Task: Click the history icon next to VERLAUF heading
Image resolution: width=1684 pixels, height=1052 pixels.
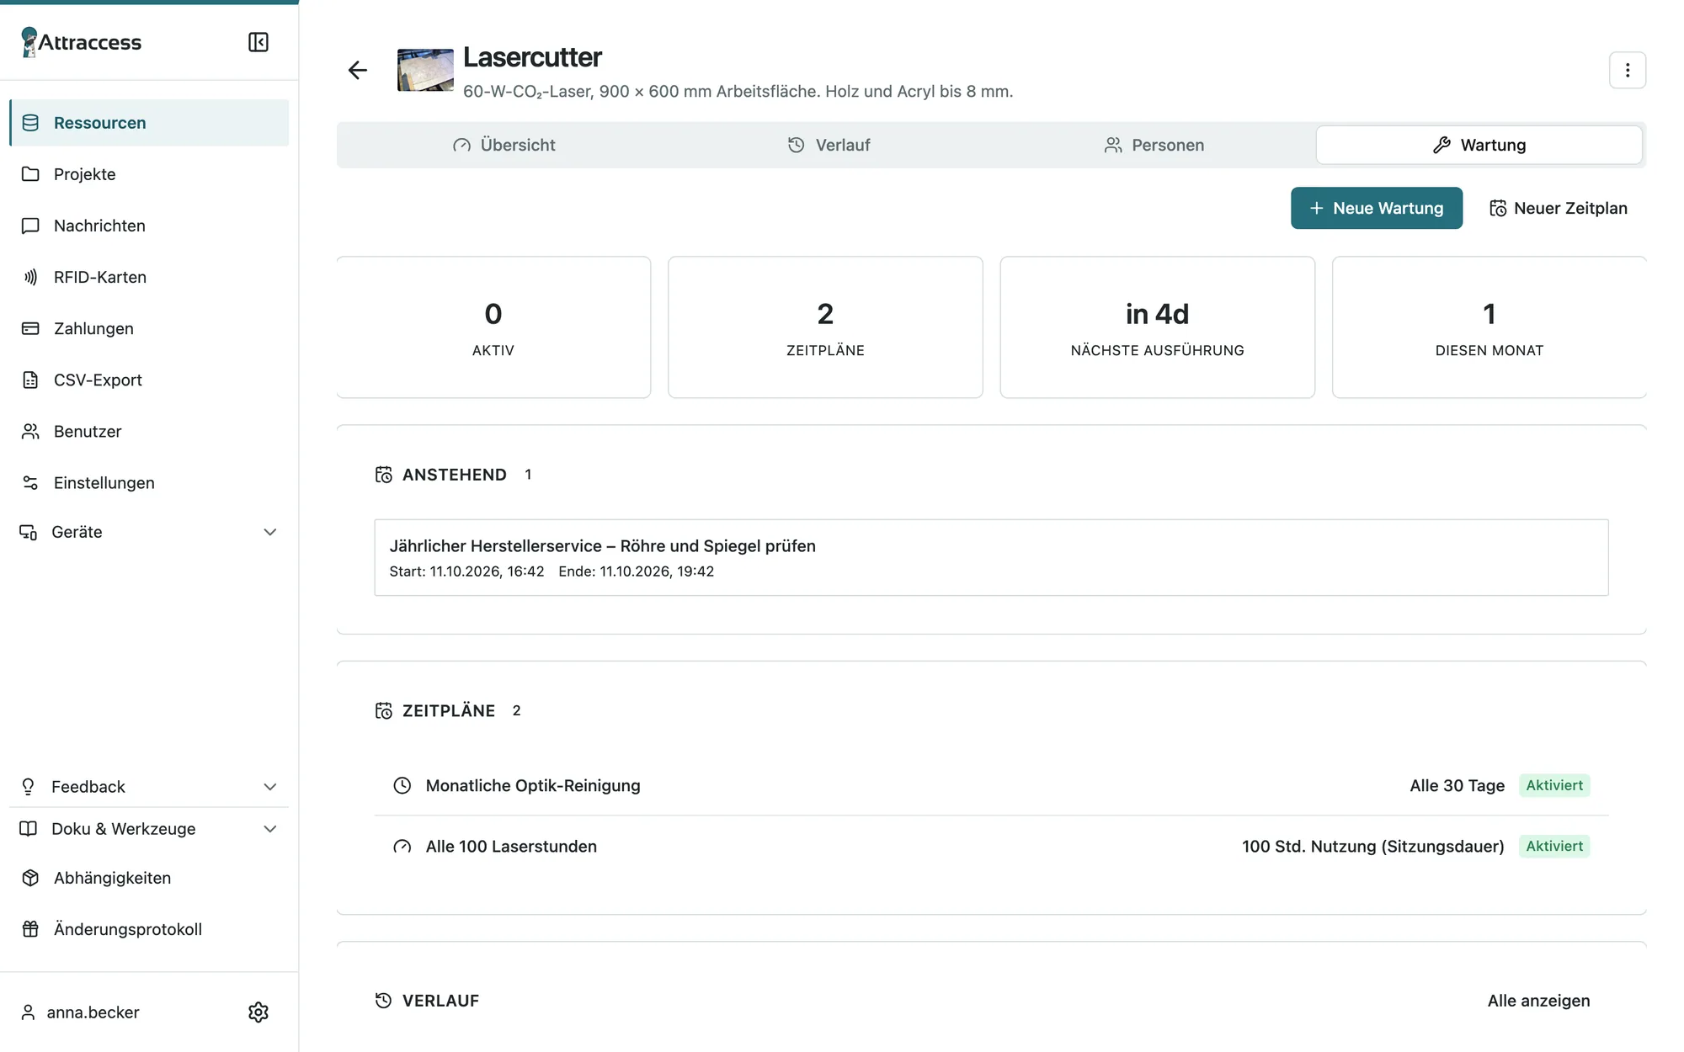Action: (x=384, y=1001)
